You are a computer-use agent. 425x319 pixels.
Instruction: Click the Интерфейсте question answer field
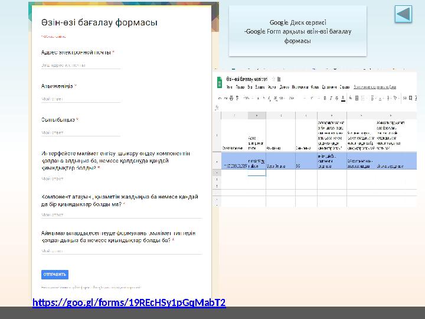click(x=122, y=179)
